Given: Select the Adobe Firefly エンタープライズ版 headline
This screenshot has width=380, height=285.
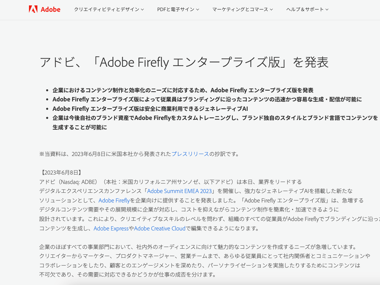Looking at the screenshot, I should (x=184, y=62).
